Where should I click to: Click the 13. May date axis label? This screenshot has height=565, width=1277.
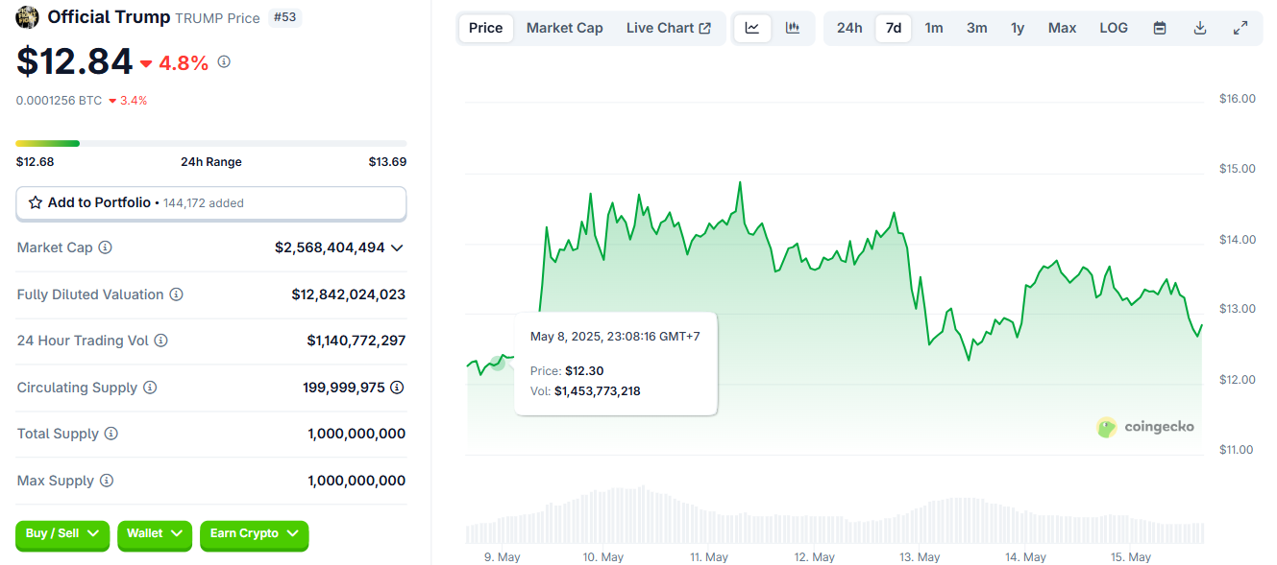point(920,557)
